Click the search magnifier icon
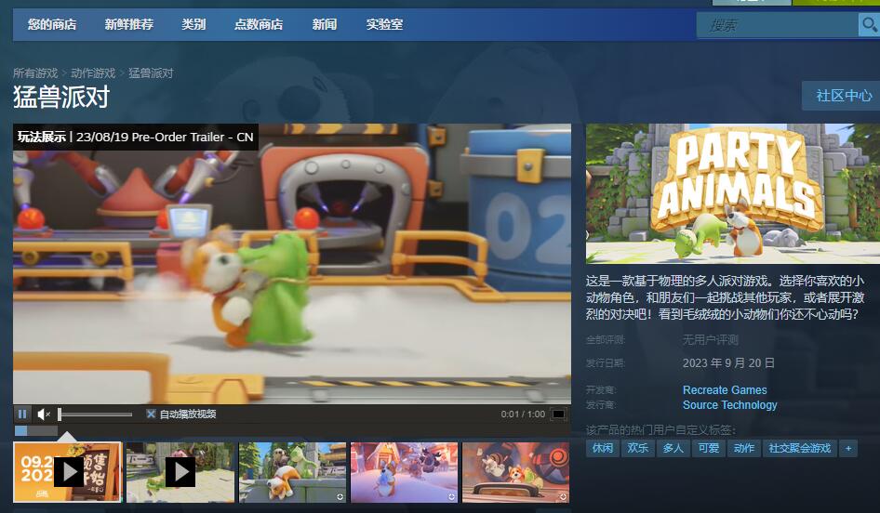880x513 pixels. 869,25
